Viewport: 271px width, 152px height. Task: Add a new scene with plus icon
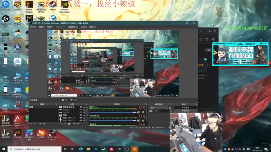[31, 124]
